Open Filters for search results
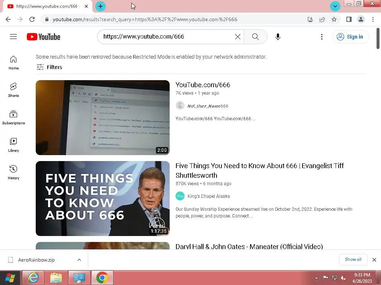The image size is (381, 285). point(49,67)
